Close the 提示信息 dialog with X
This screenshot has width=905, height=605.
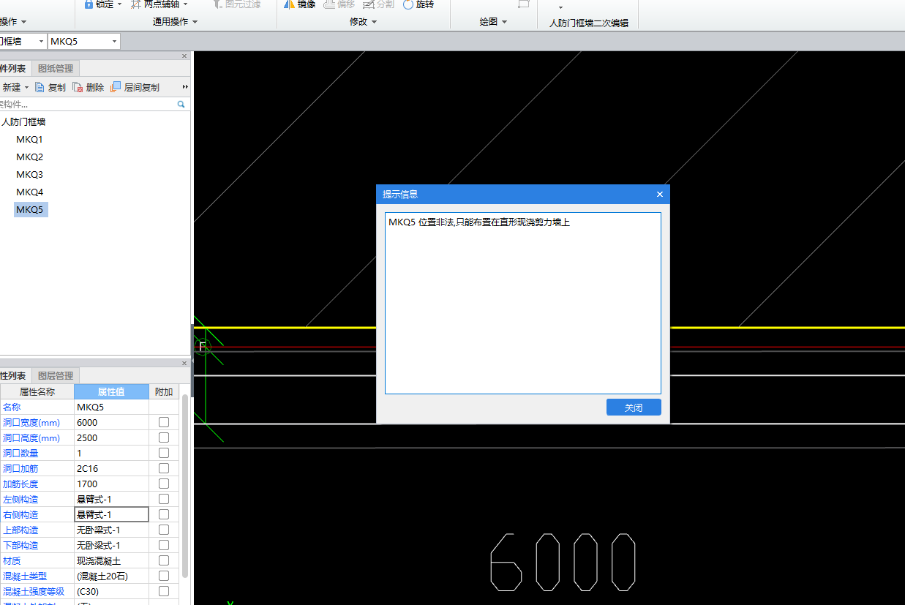pos(660,195)
